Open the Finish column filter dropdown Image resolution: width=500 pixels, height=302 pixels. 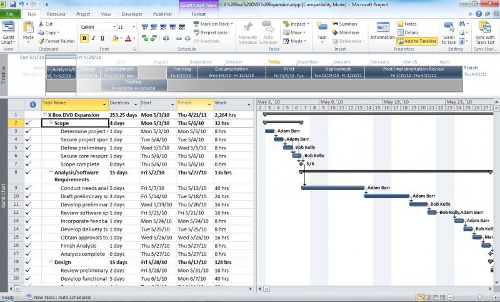click(209, 104)
